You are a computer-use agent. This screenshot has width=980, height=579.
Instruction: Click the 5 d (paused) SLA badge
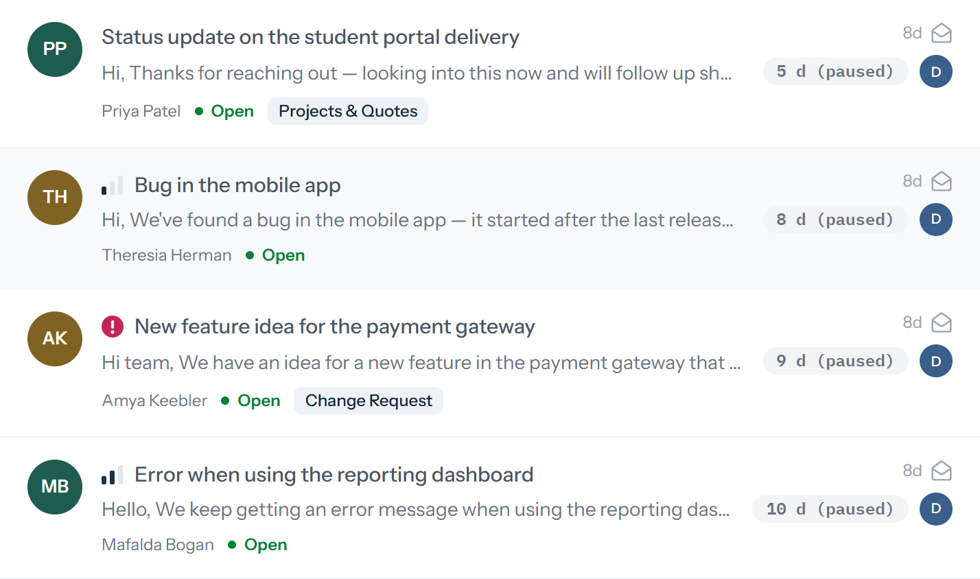(836, 71)
